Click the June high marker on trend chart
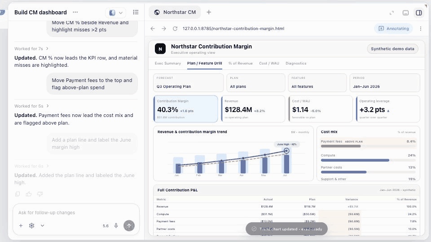This screenshot has height=242, width=431. pyautogui.click(x=286, y=151)
